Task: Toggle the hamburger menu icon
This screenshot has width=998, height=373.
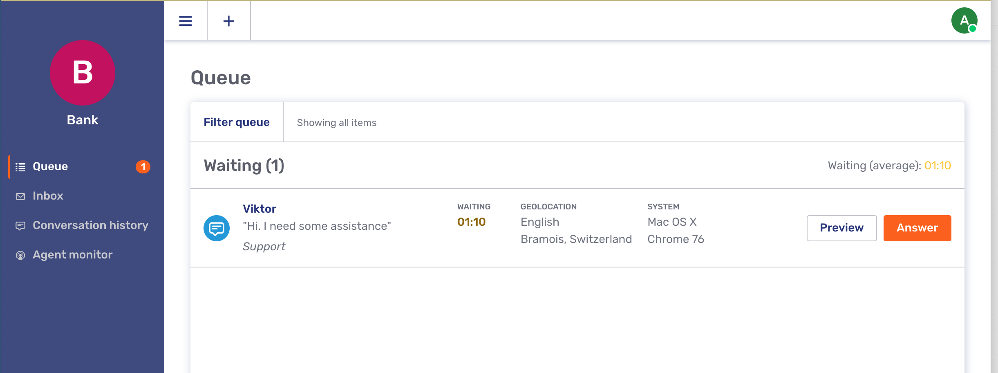Action: click(186, 21)
